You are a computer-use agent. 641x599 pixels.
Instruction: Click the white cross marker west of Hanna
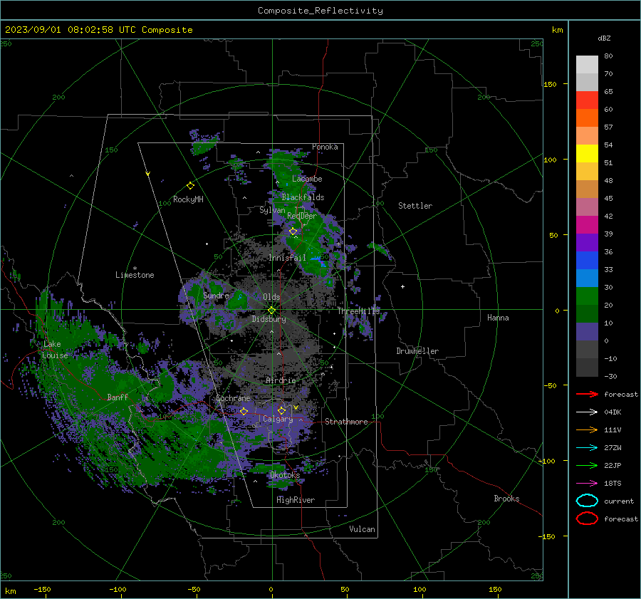tap(402, 286)
